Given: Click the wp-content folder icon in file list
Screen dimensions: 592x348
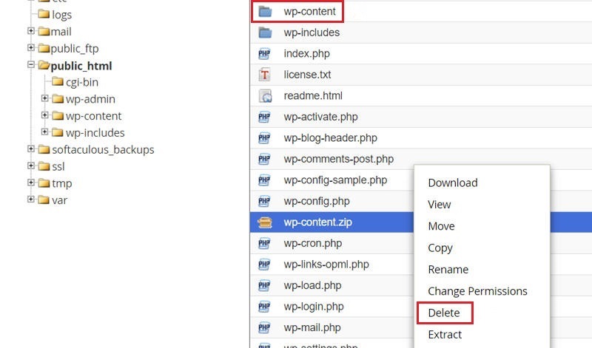Looking at the screenshot, I should point(265,12).
